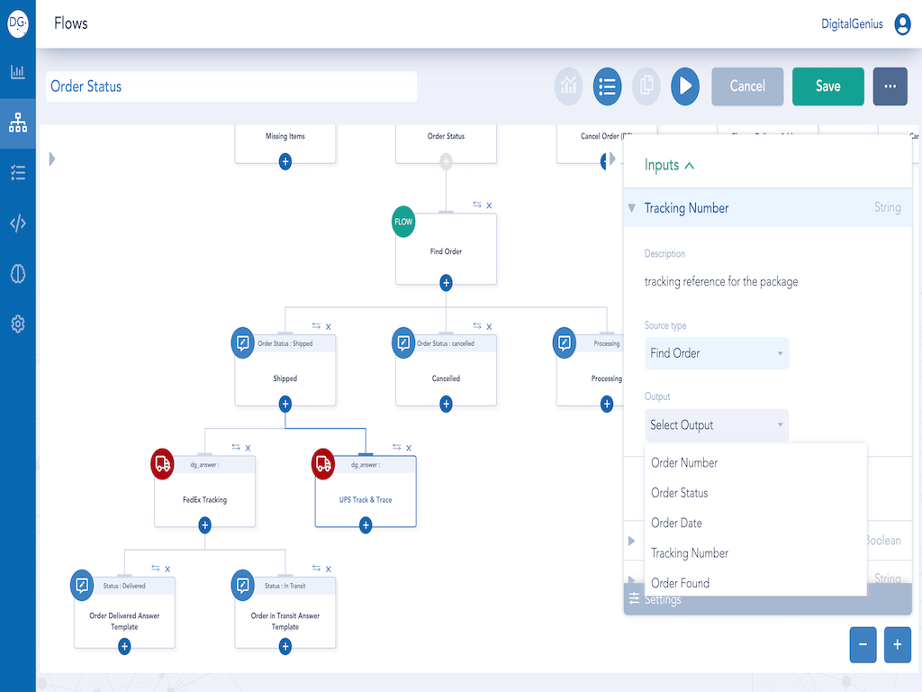Swap the Shipped node using arrows icon

[316, 326]
